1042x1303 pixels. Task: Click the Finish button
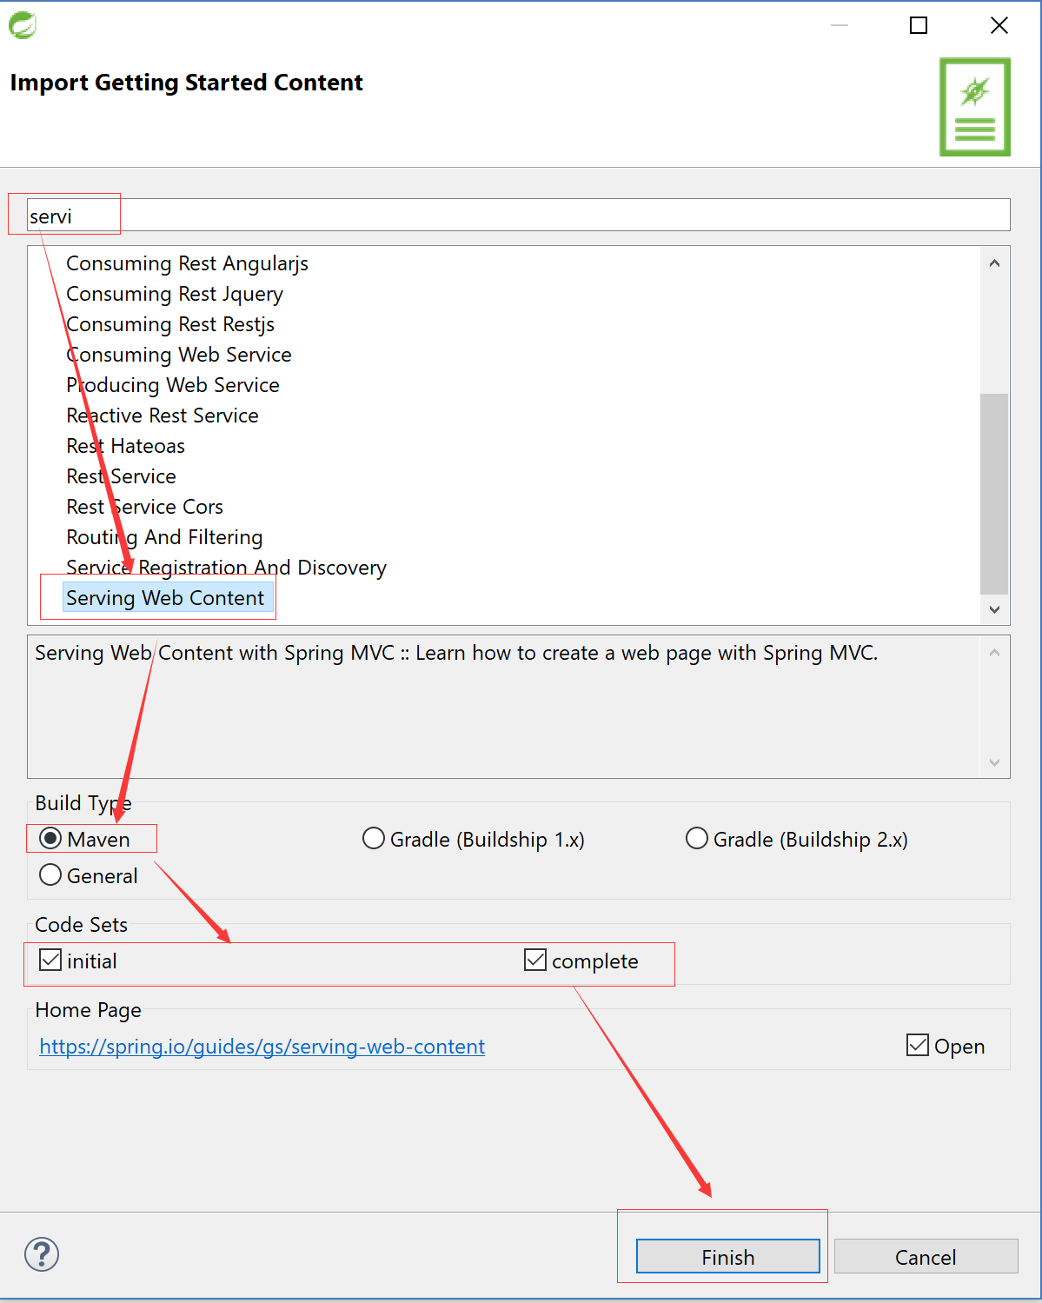728,1257
